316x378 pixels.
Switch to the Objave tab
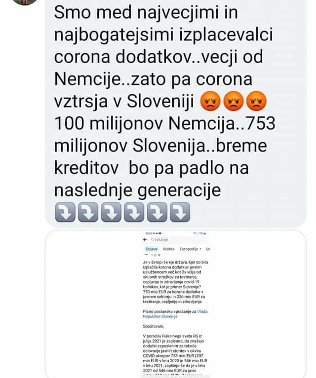pyautogui.click(x=152, y=249)
